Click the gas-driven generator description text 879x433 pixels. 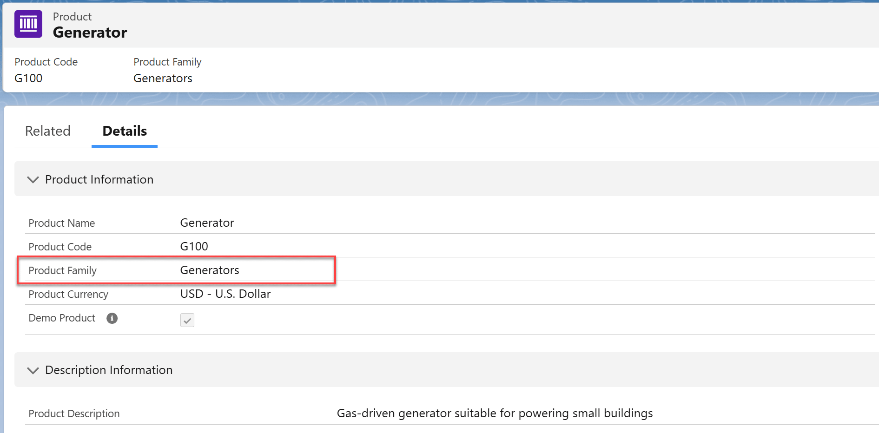(x=495, y=413)
